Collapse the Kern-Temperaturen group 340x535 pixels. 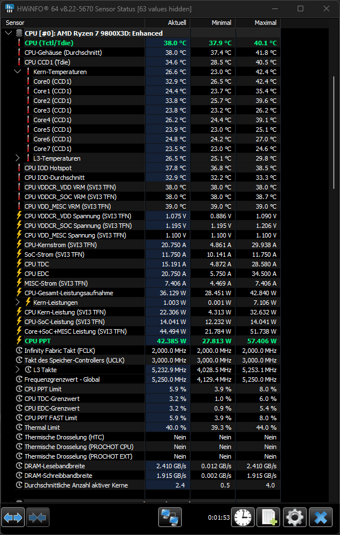tap(18, 72)
